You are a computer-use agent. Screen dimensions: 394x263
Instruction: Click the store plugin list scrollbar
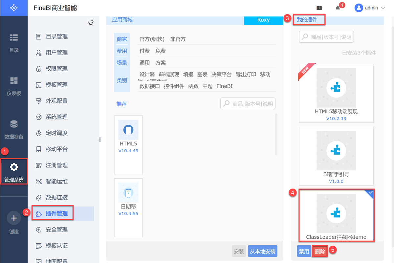pyautogui.click(x=276, y=135)
